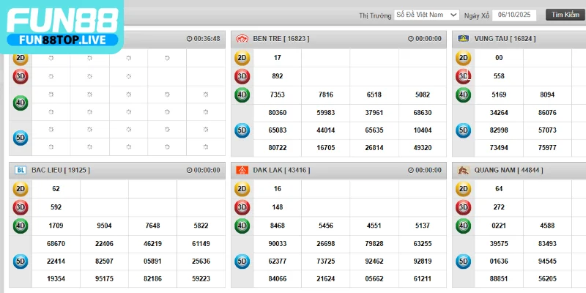Click Bac Lieu 2D result 62

[56, 189]
